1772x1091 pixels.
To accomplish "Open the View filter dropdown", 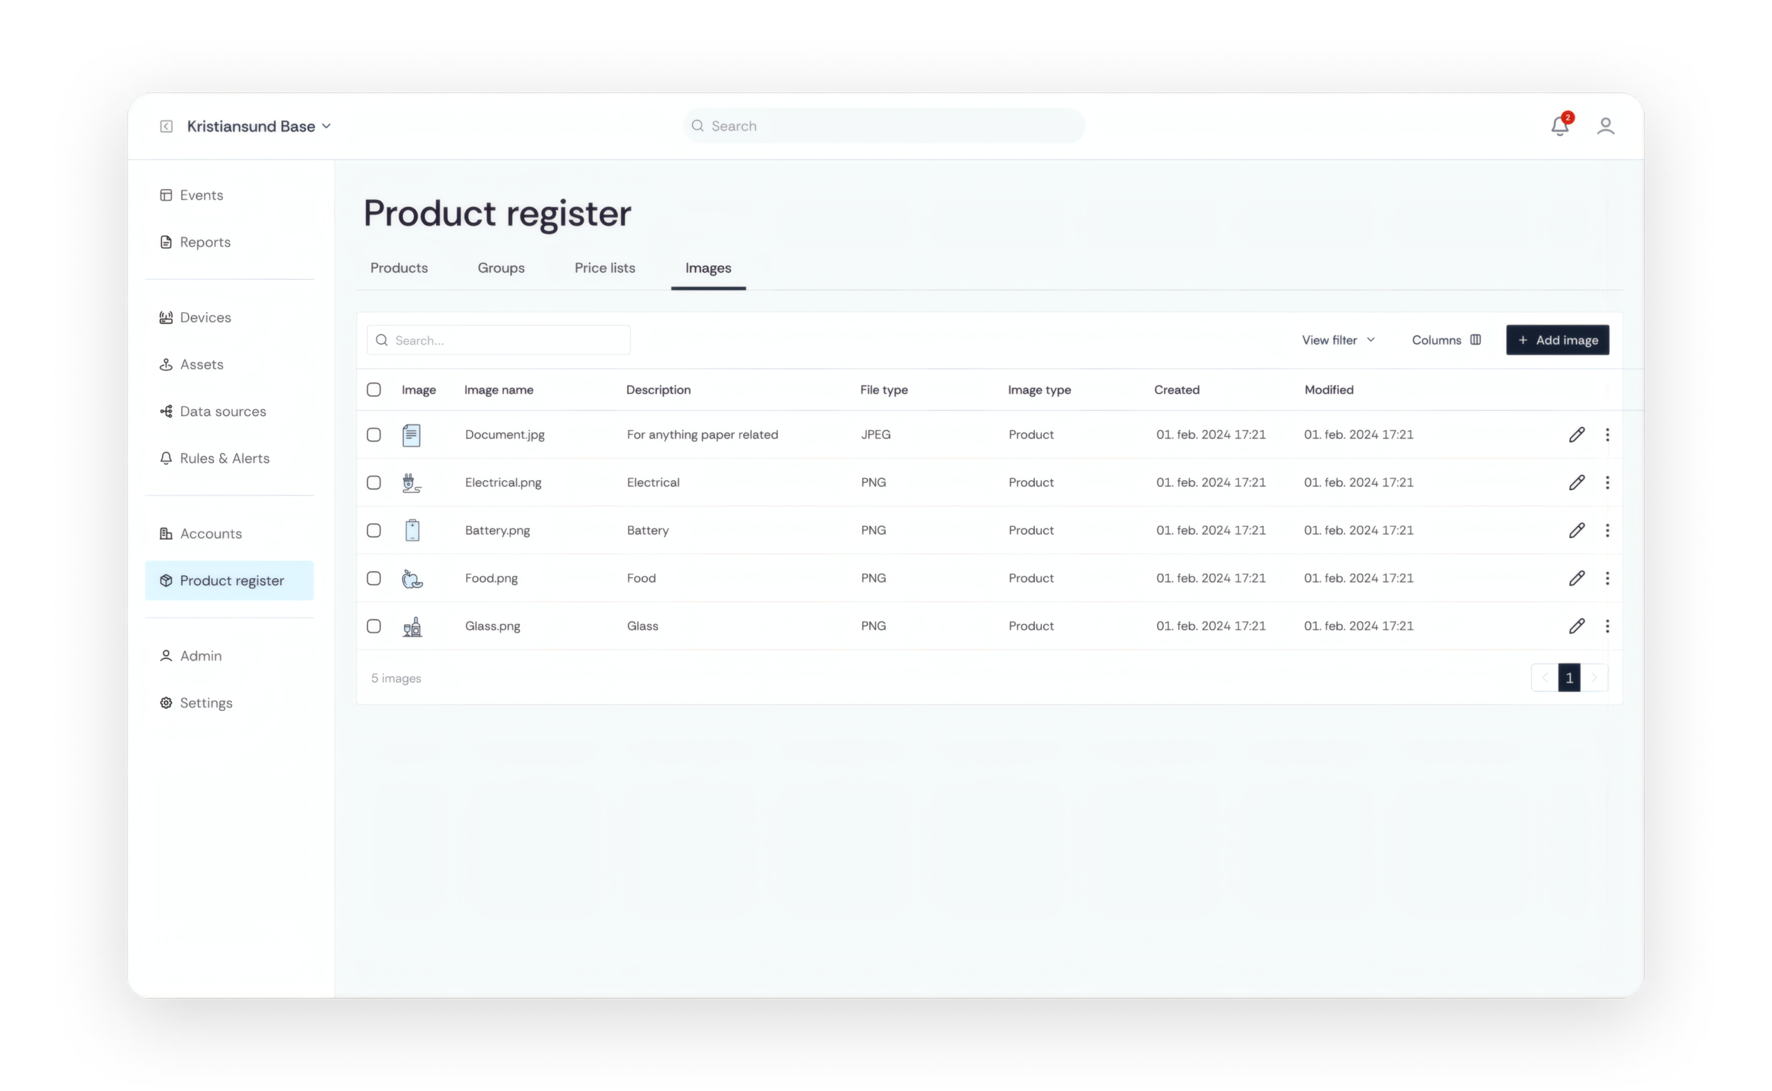I will click(1339, 340).
